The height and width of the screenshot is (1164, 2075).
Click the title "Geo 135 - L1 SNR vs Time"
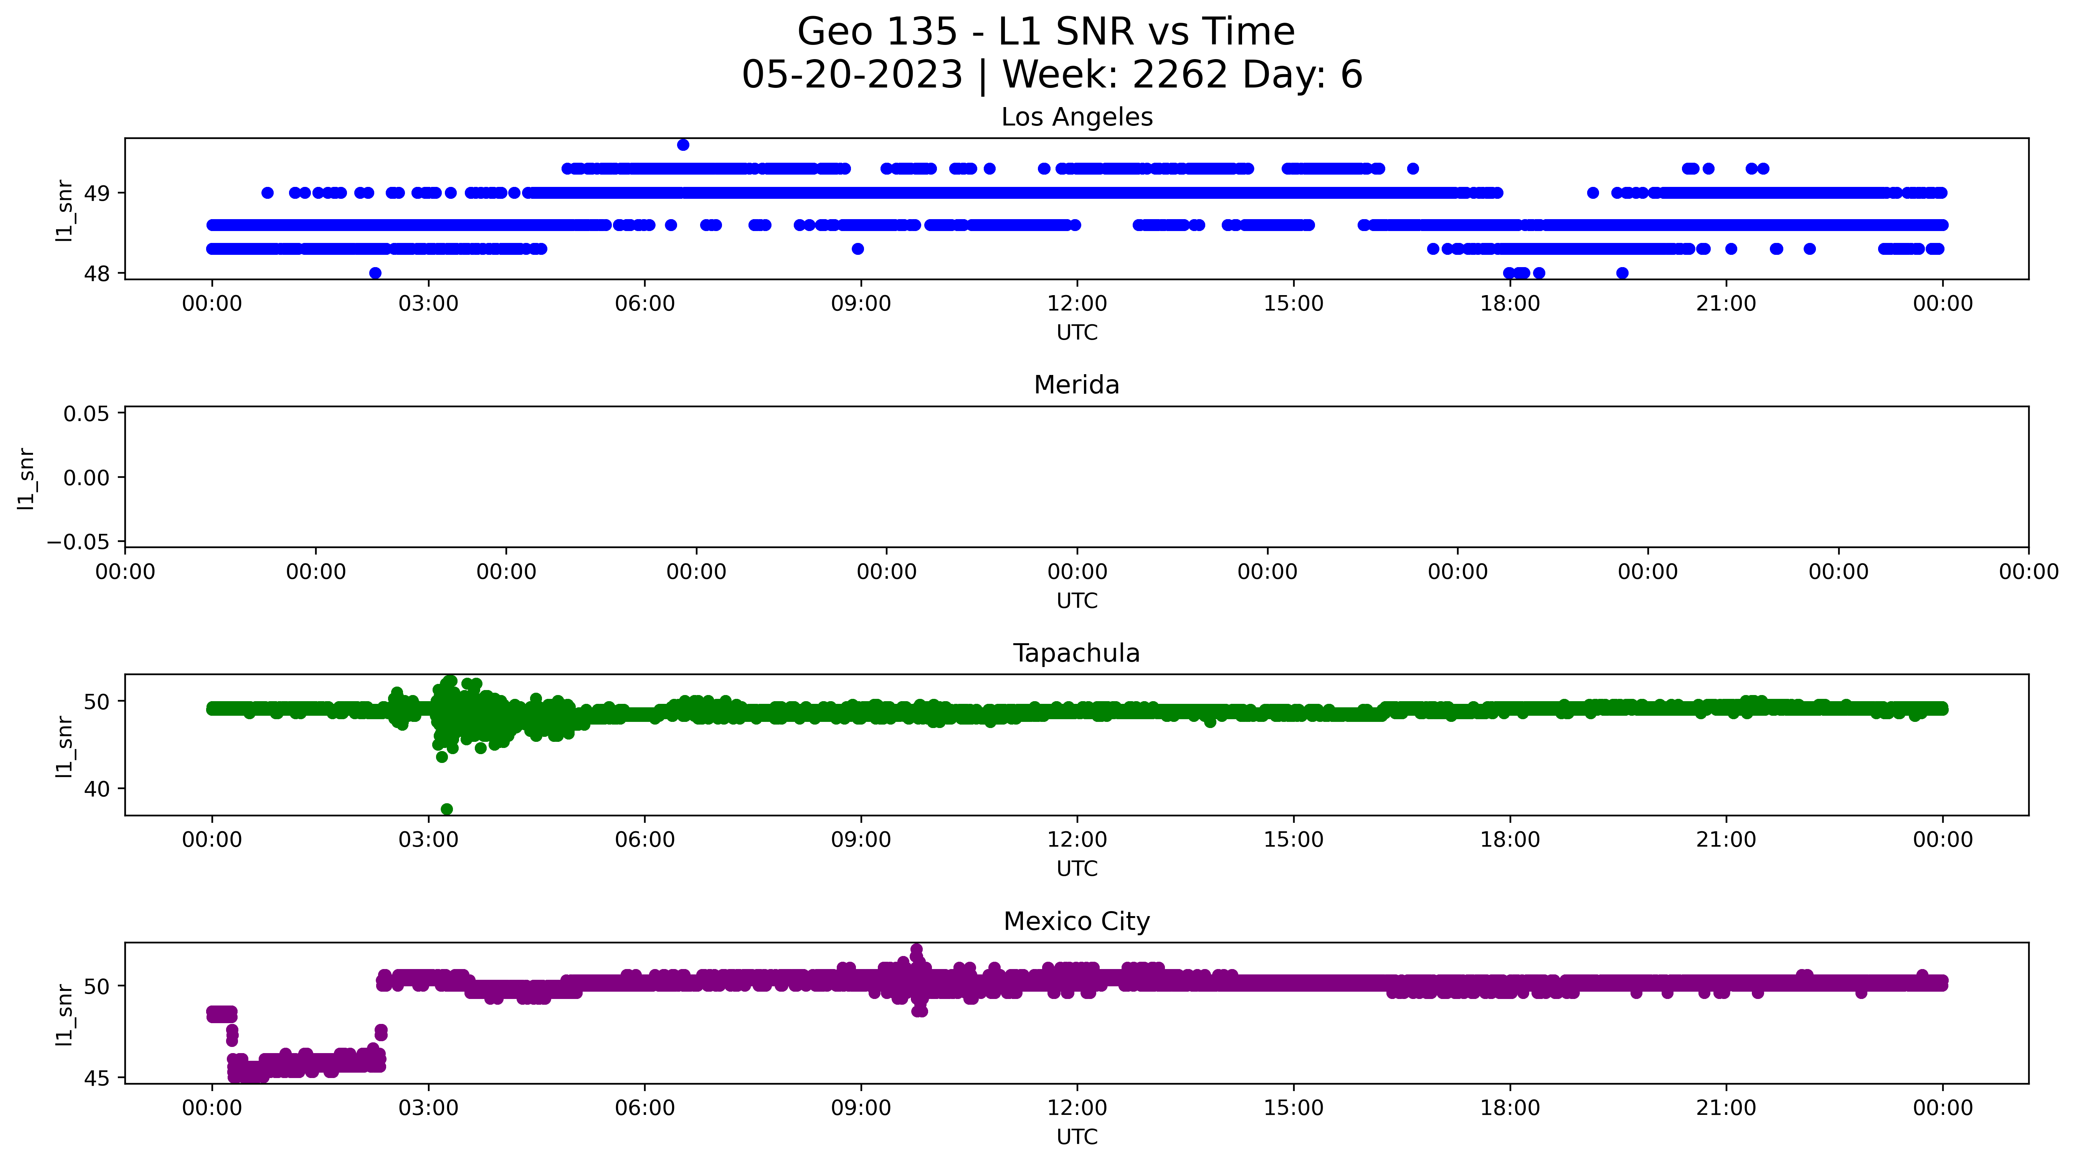pos(1046,32)
